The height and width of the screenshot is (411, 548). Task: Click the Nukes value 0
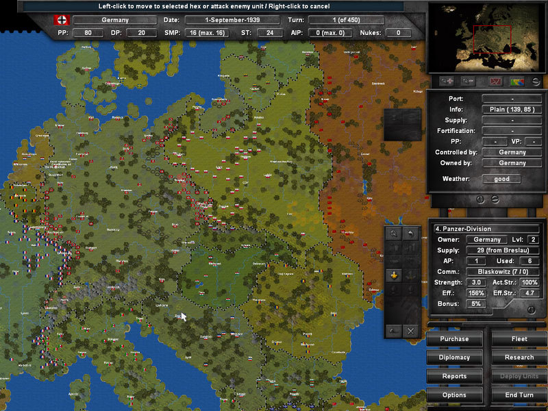[x=399, y=33]
